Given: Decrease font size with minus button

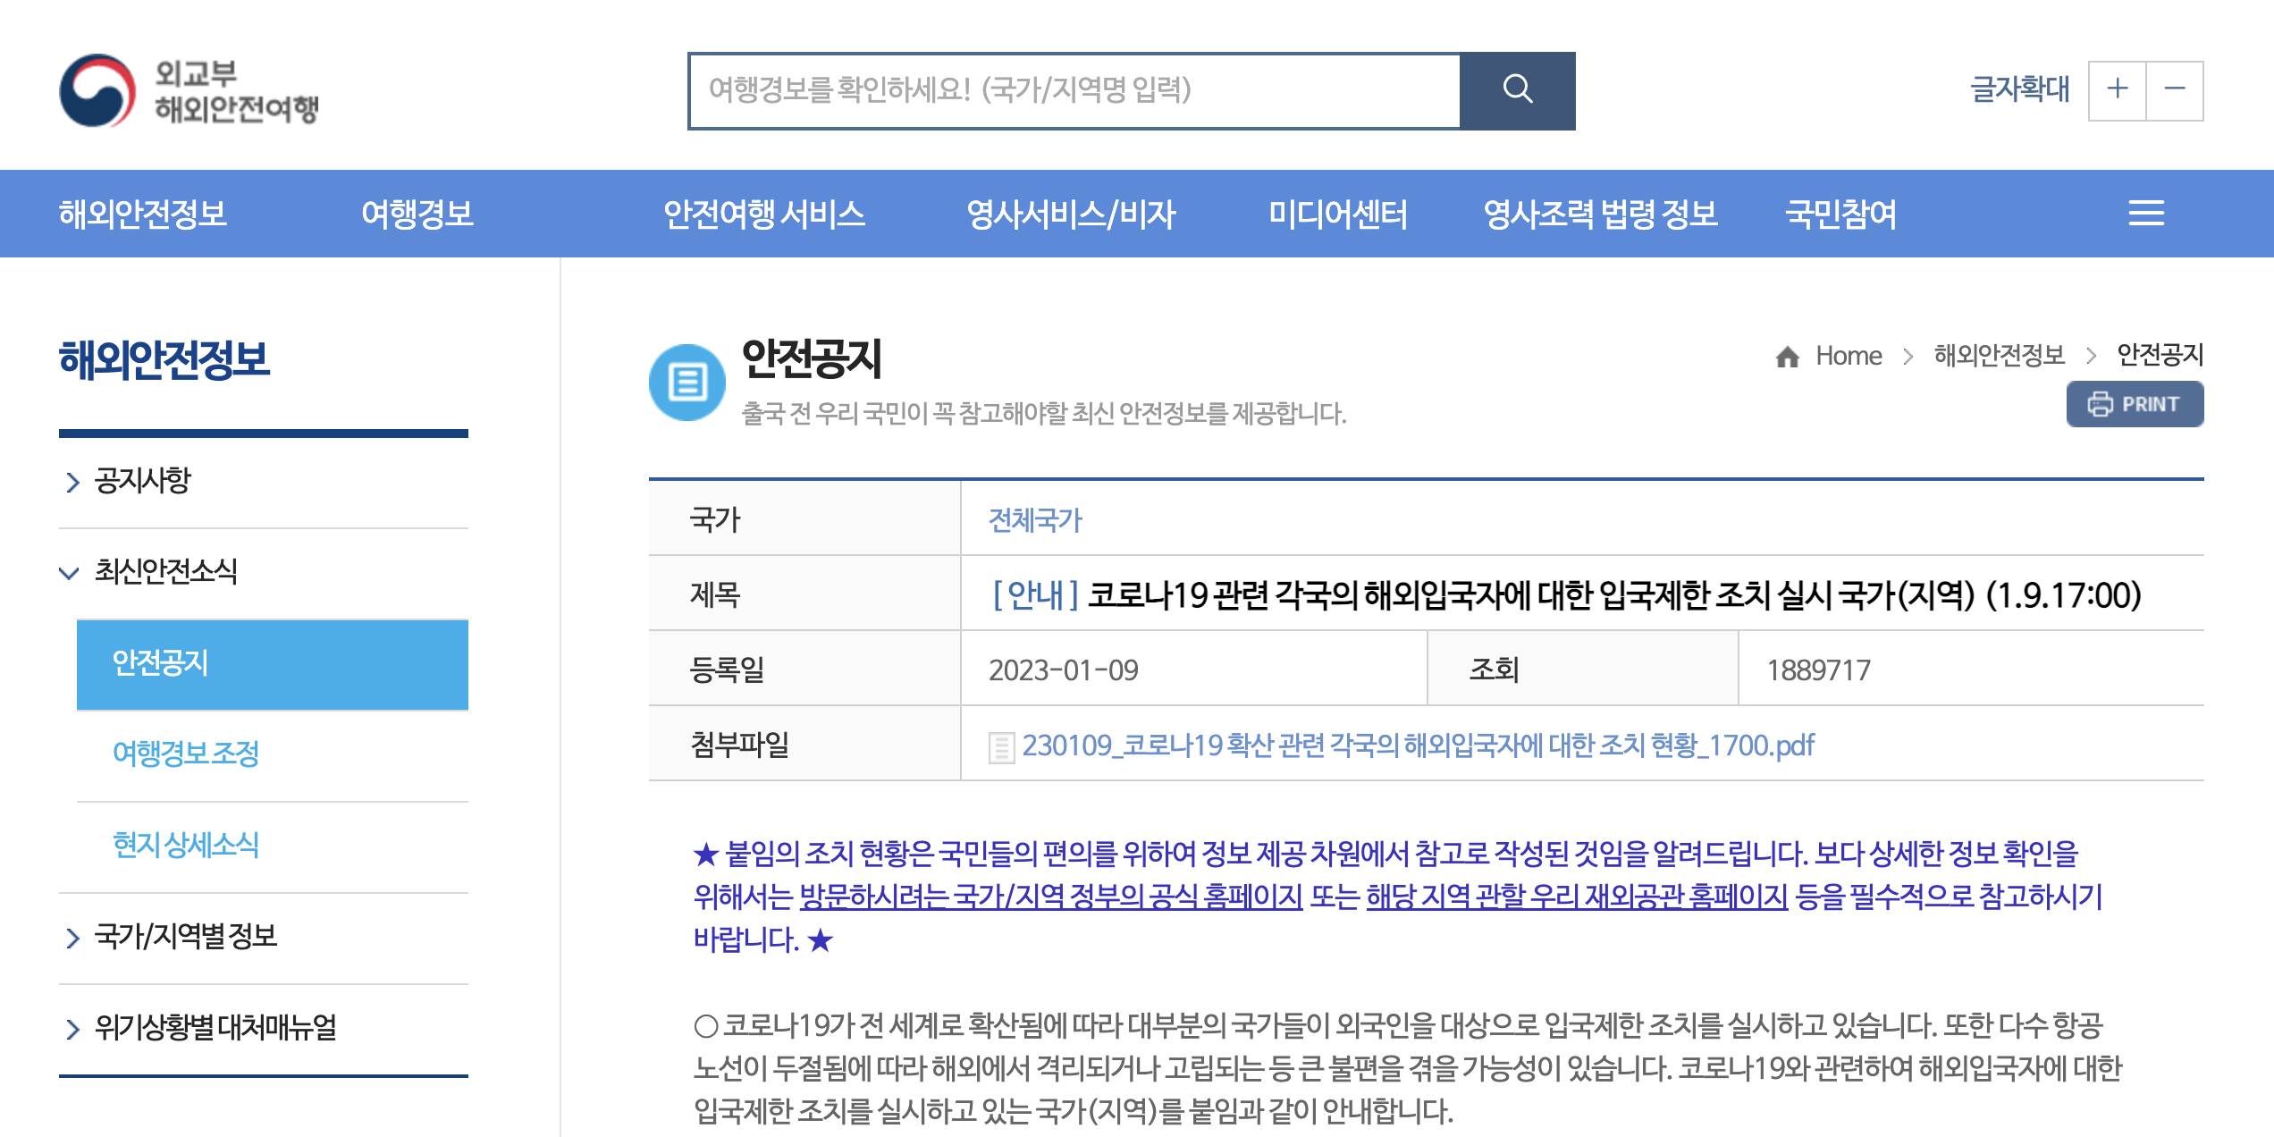Looking at the screenshot, I should click(2174, 90).
